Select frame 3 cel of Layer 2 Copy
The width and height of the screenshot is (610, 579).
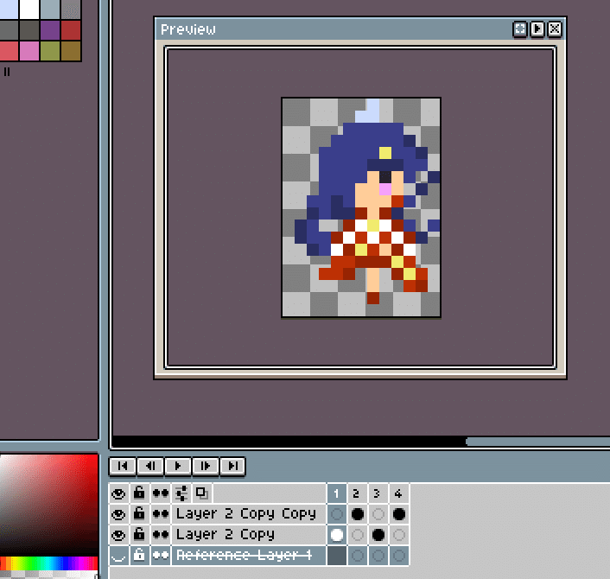[x=378, y=535]
